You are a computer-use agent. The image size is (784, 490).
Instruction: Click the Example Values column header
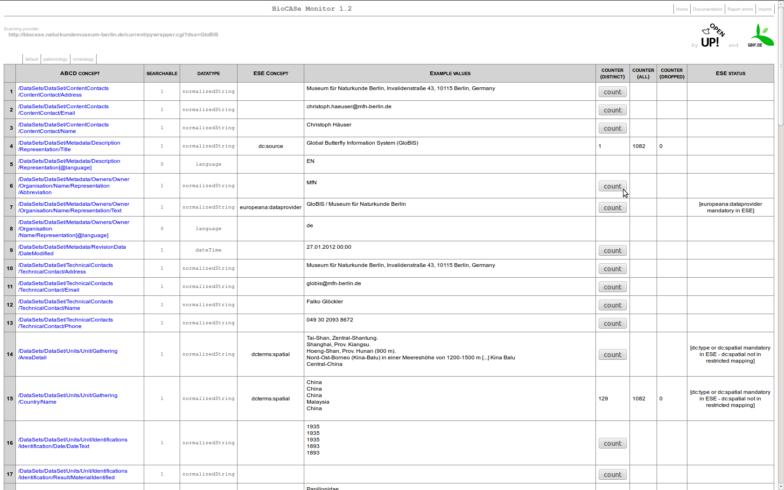click(450, 73)
